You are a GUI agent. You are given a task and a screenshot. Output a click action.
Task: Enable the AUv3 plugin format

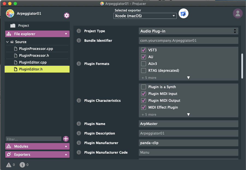pyautogui.click(x=143, y=64)
